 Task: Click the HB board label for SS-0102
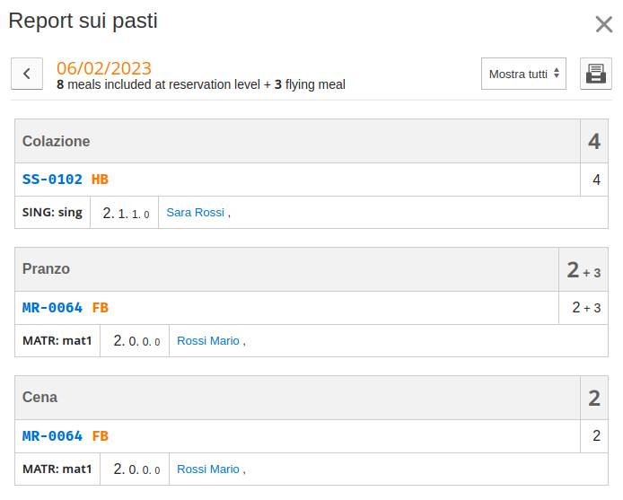100,180
